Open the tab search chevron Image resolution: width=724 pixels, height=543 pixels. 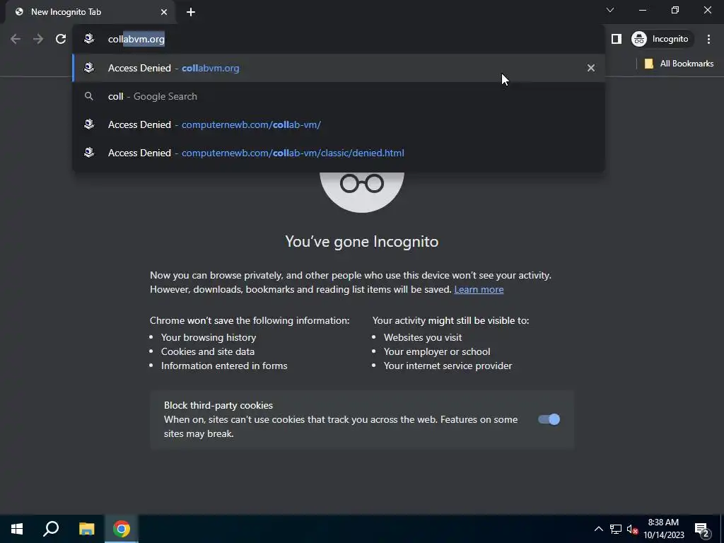(610, 10)
